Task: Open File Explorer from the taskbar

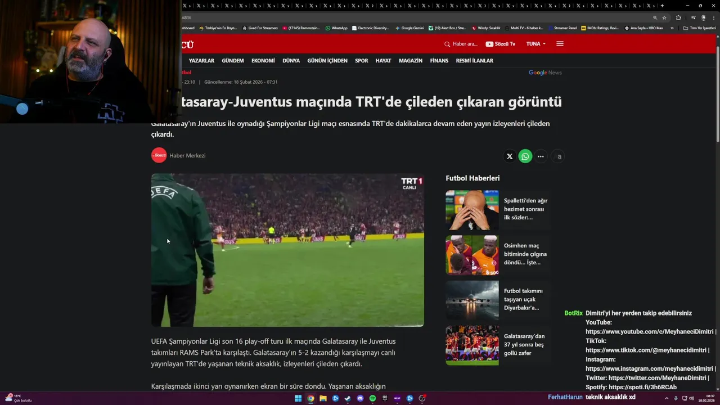Action: pyautogui.click(x=323, y=398)
